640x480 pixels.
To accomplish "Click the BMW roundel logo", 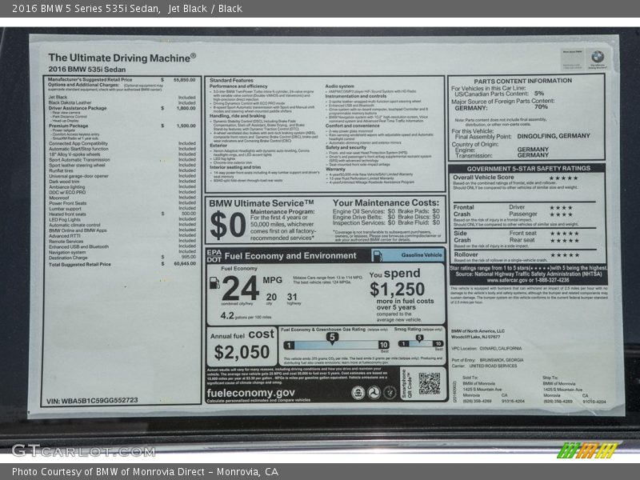I will pyautogui.click(x=597, y=57).
